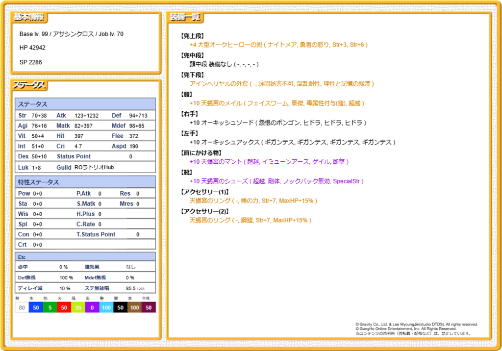Click the Def value 94+713

(138, 116)
